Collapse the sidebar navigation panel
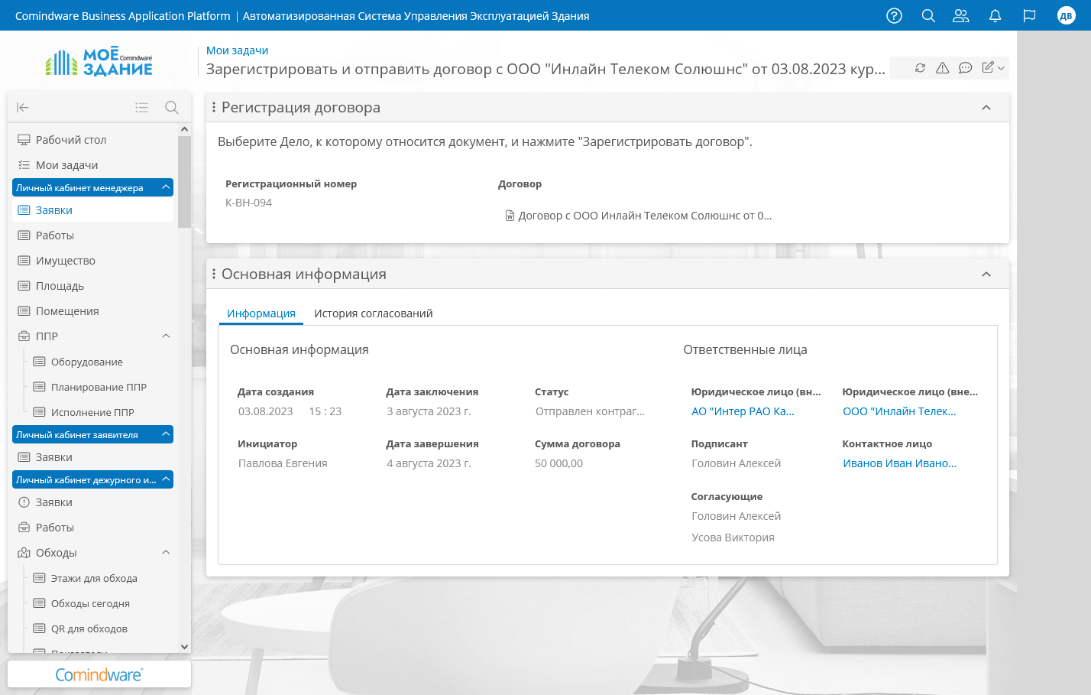 click(23, 108)
